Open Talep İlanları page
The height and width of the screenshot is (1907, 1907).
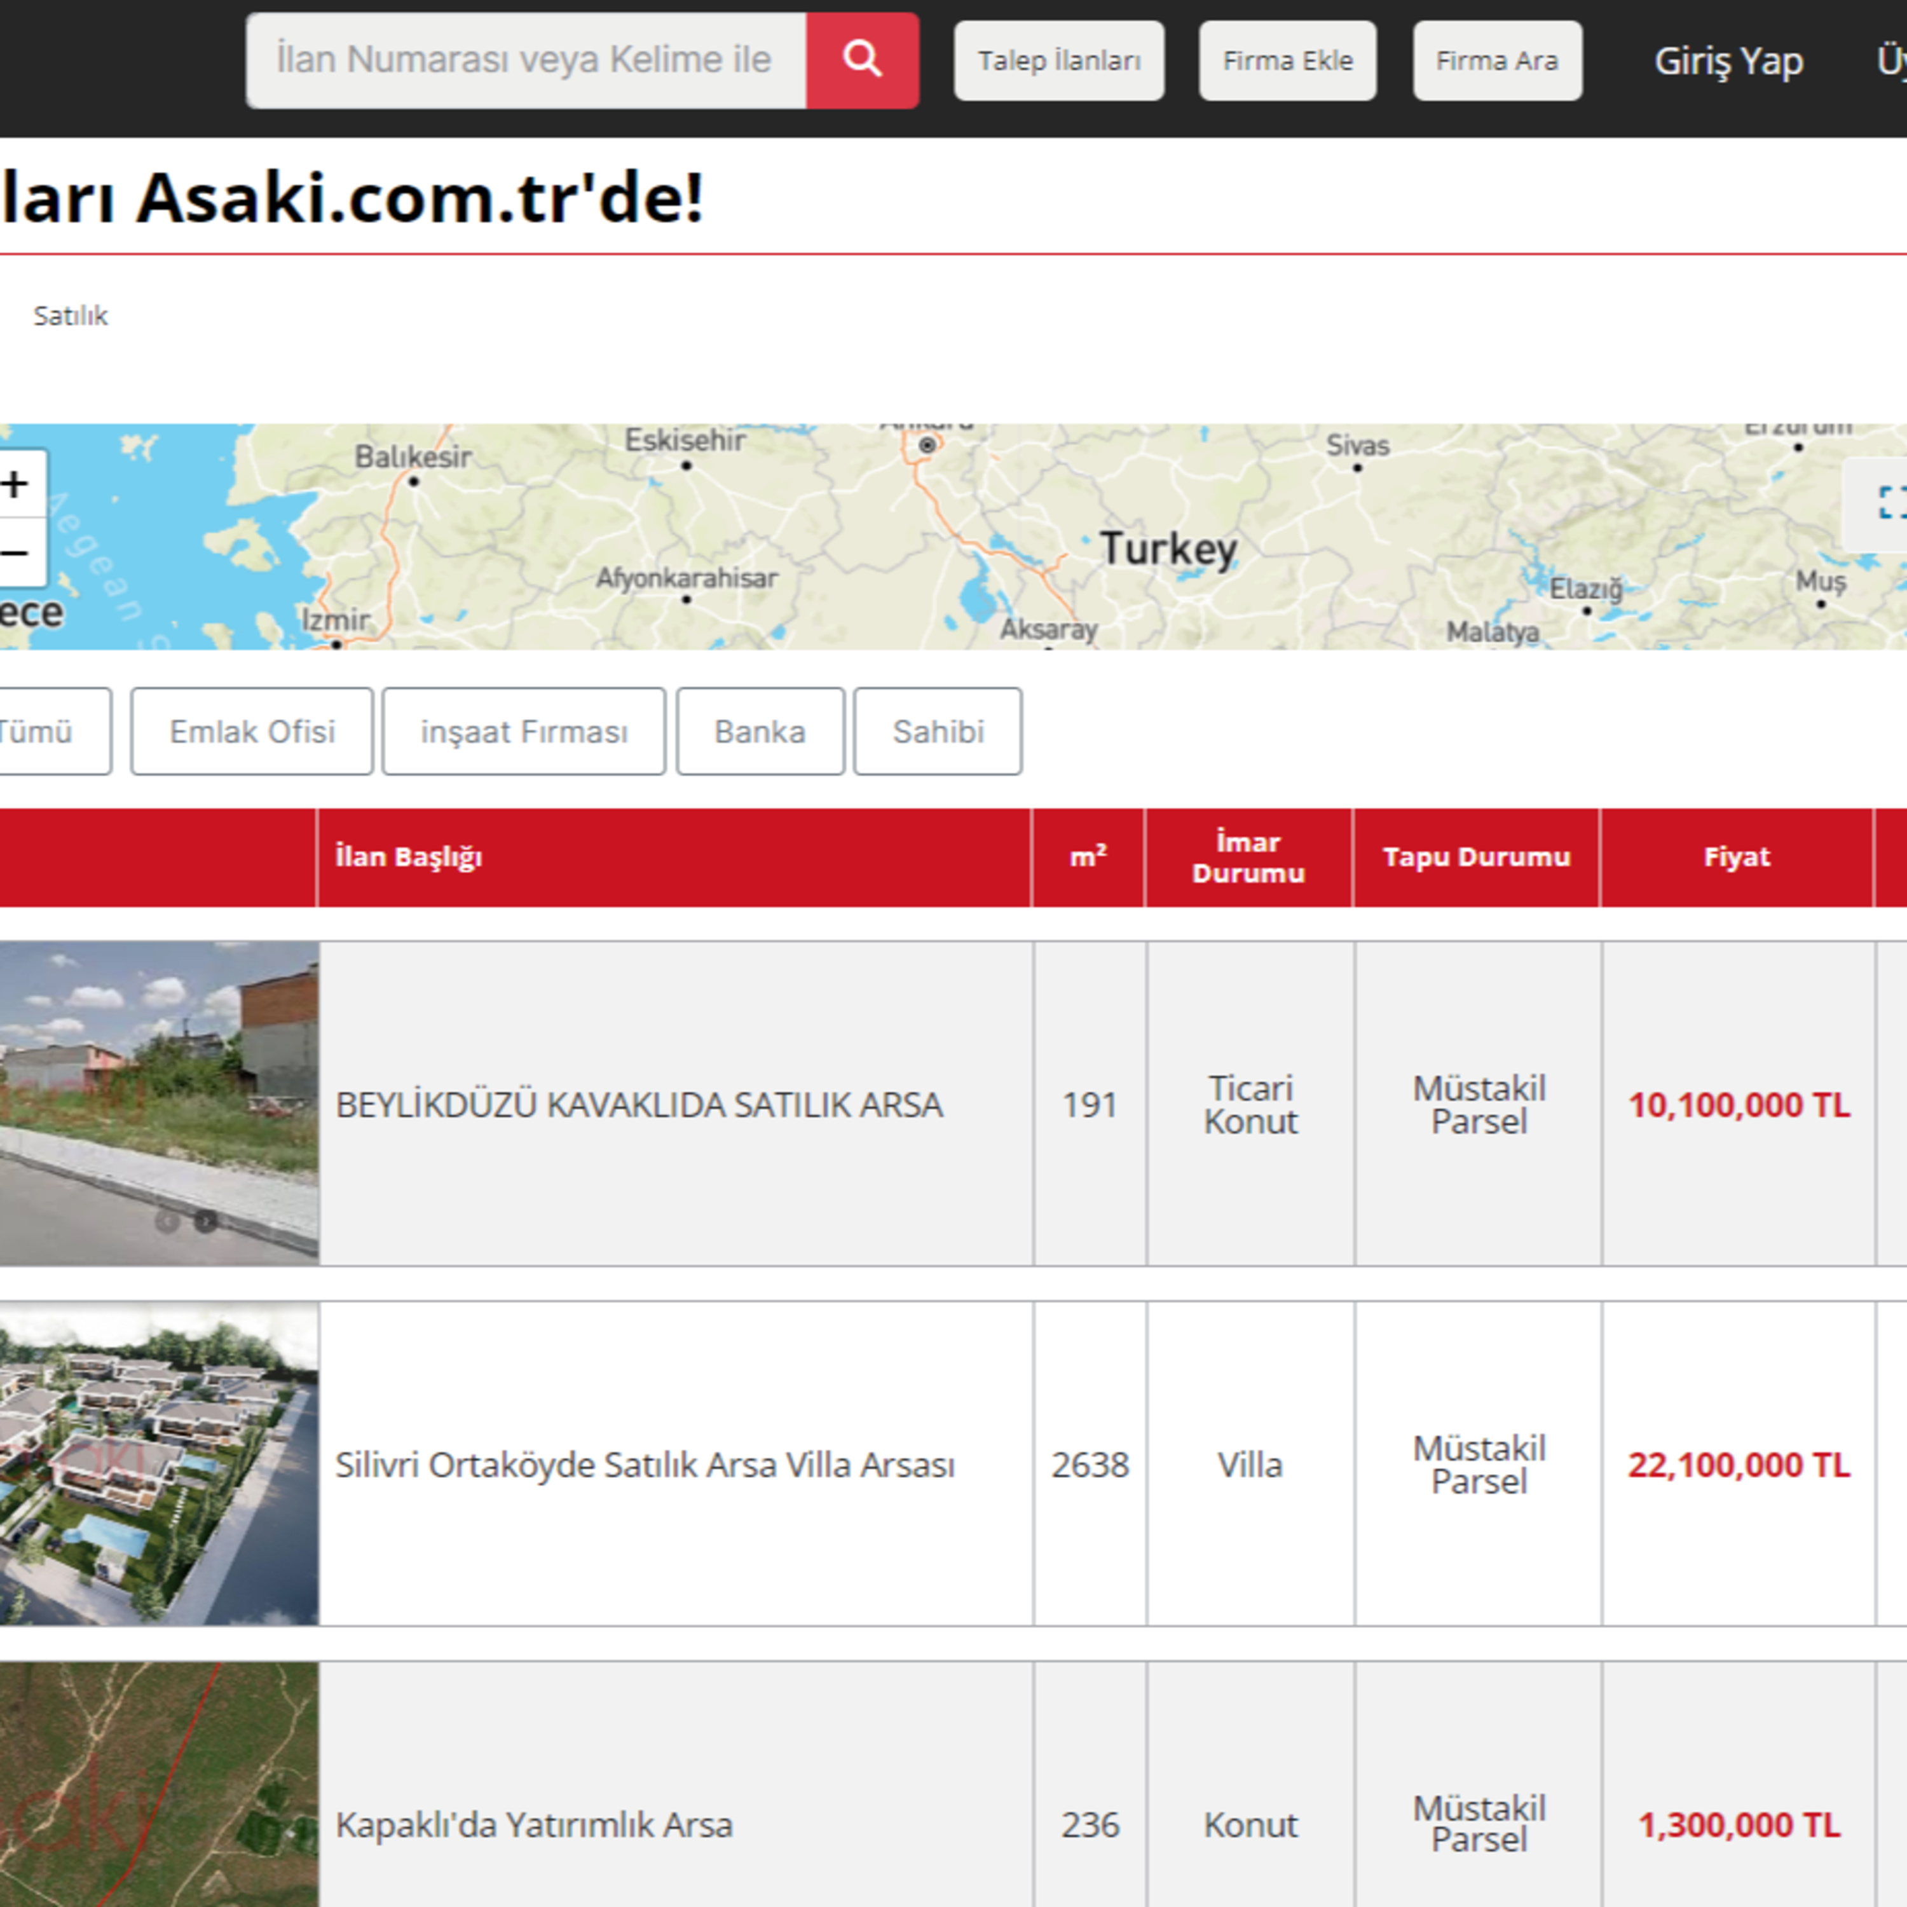[1059, 61]
